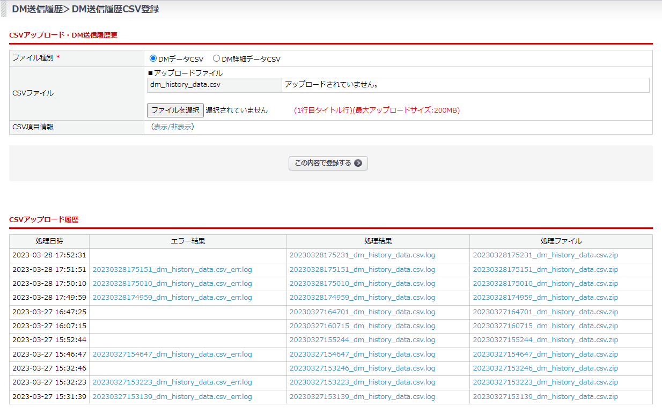Download 20230328175231_dm_history_data.csv.zip file
This screenshot has width=662, height=414.
click(545, 255)
